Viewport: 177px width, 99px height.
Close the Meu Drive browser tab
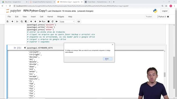coord(27,2)
